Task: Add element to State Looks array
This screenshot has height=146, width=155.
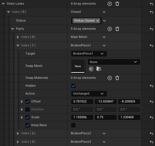Action: point(110,4)
